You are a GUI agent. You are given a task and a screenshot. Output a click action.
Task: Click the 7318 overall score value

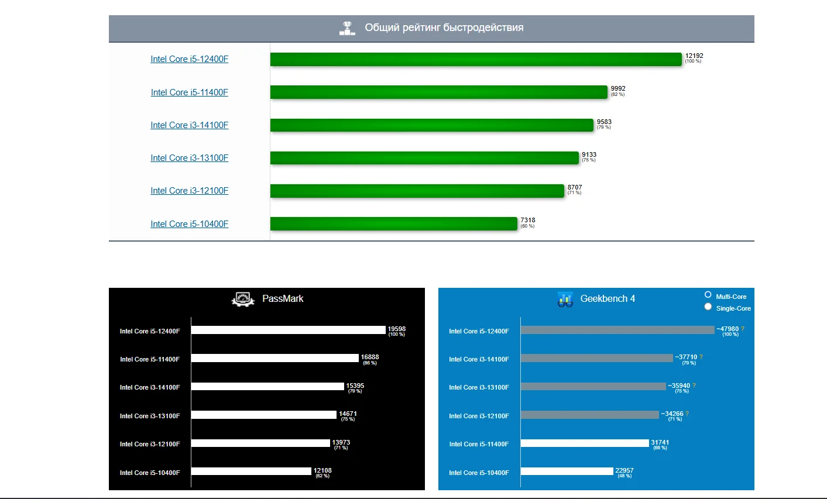tap(528, 221)
